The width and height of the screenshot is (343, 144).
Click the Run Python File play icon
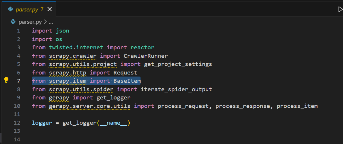tap(340, 10)
